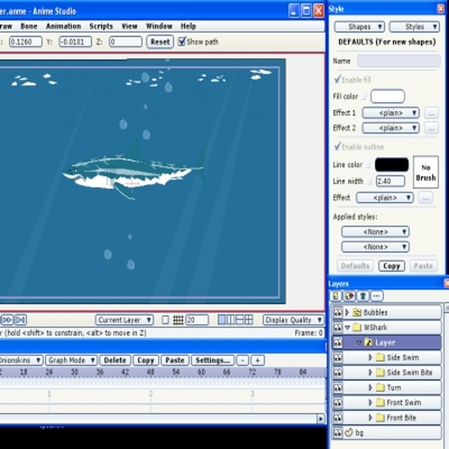
Task: Select the single-pane viewport layout icon
Action: coord(222,320)
